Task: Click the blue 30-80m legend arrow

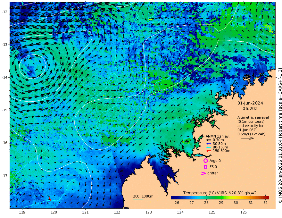Action: coord(209,144)
